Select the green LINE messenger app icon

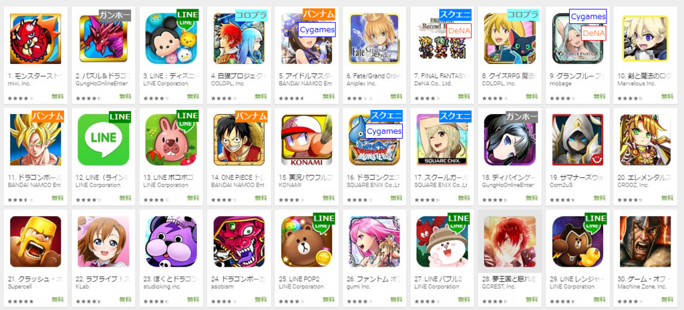click(x=104, y=140)
